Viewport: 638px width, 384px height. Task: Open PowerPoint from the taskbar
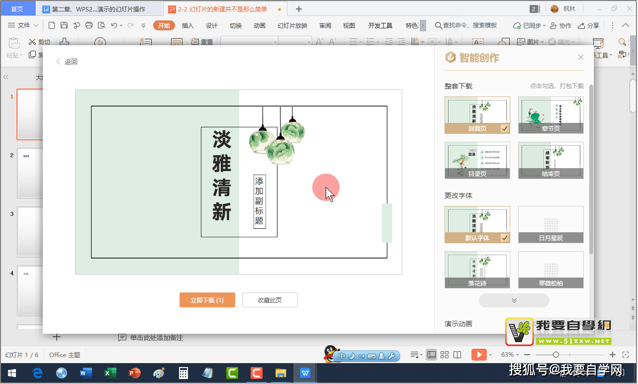point(135,373)
